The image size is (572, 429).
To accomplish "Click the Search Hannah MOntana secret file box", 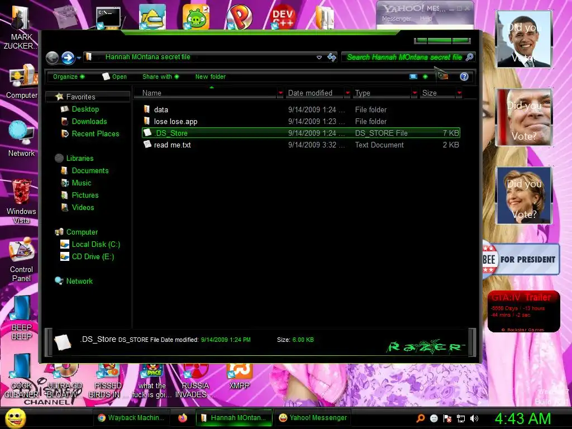I will [x=404, y=57].
